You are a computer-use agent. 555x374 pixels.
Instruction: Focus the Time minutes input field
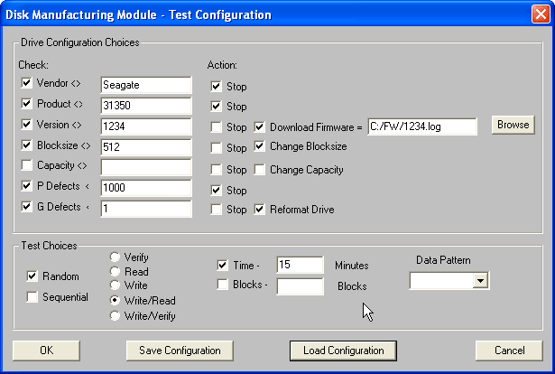[300, 266]
